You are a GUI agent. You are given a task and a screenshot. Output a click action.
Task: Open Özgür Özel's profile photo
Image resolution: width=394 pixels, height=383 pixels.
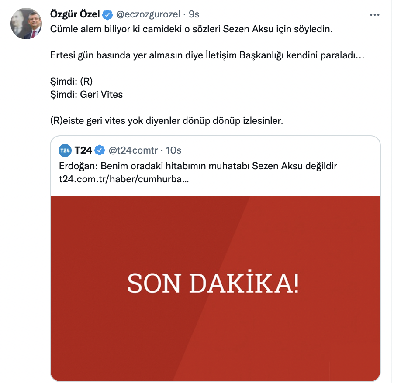26,23
